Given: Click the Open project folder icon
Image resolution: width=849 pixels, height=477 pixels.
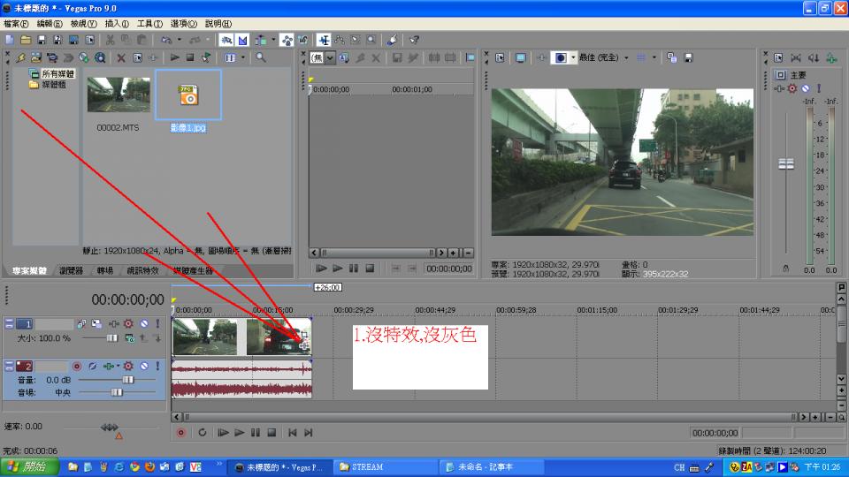Looking at the screenshot, I should tap(25, 40).
